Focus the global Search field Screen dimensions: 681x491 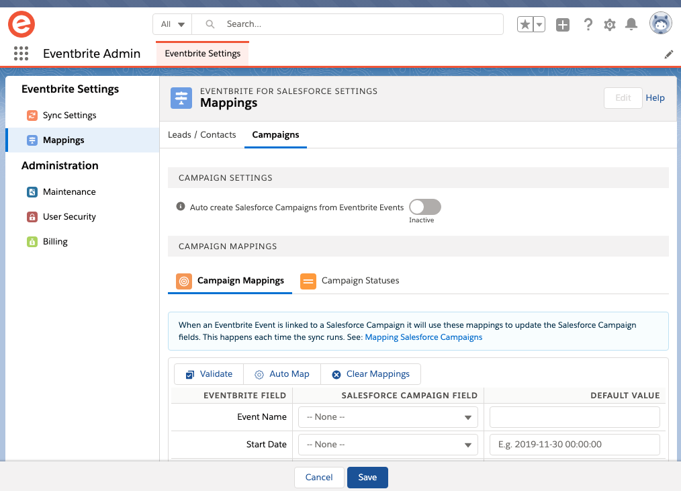pyautogui.click(x=347, y=24)
